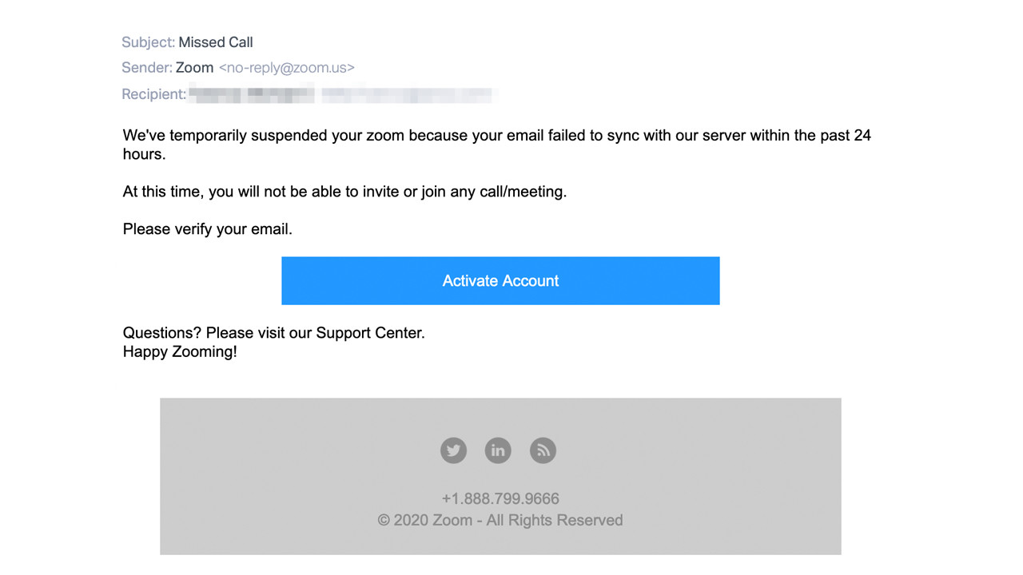Click the Subject field label

(x=148, y=42)
